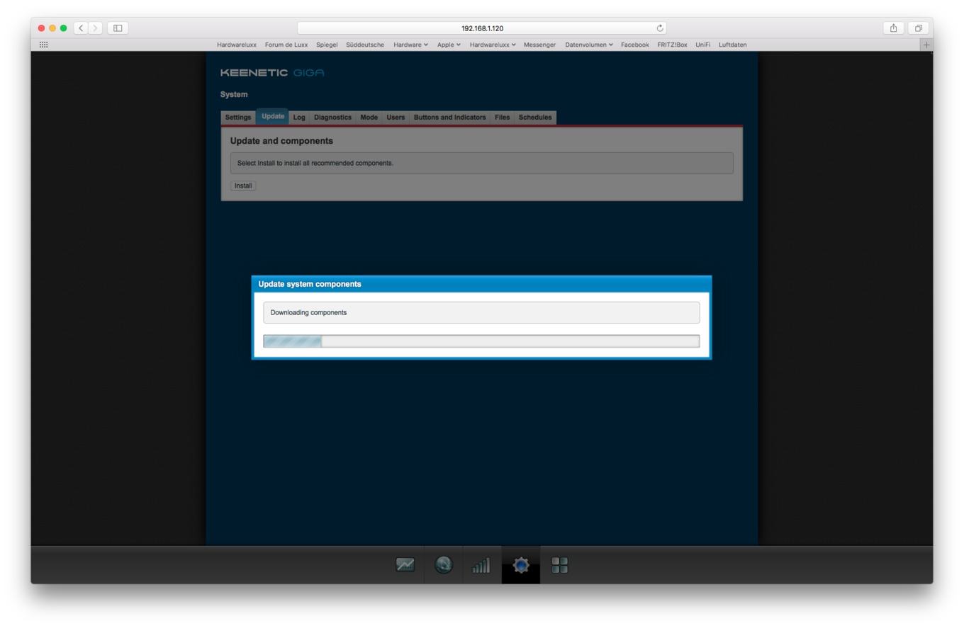Toggle the Safari sidebar button
Screen dimensions: 964x628
click(118, 28)
